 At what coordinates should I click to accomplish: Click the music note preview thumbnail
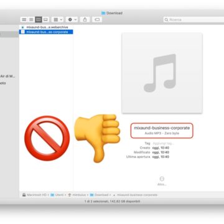click(162, 73)
